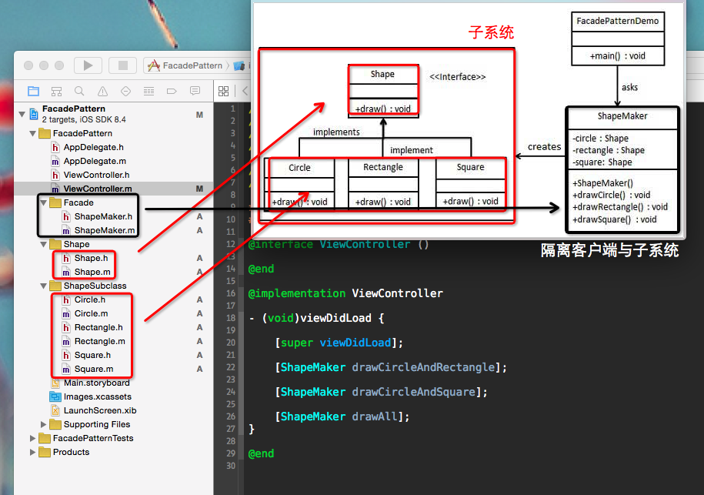Go back in editor history
This screenshot has width=704, height=495.
point(245,91)
